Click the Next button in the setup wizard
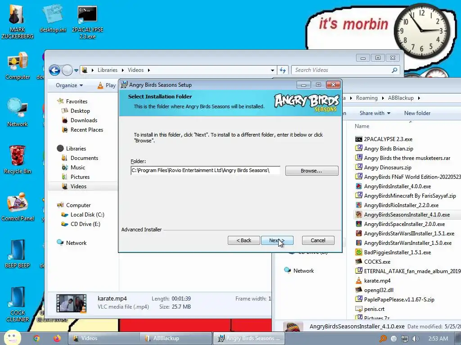Screen dimensions: 461x345 (277, 240)
